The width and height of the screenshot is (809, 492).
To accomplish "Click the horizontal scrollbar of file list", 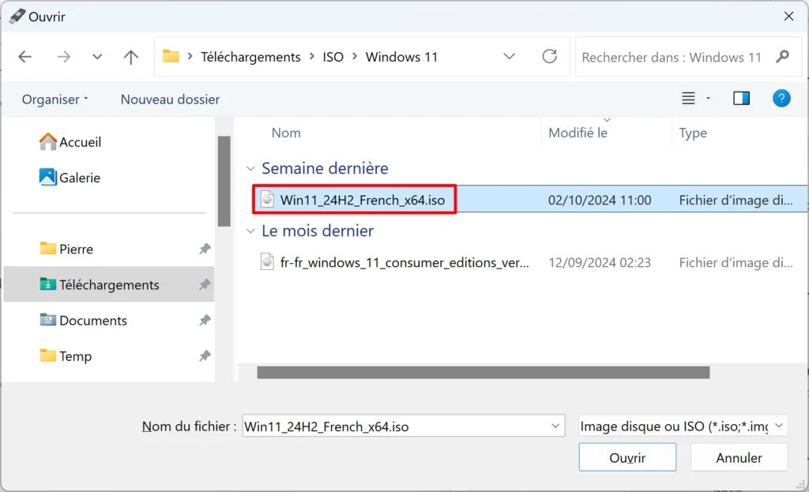I will tap(484, 372).
